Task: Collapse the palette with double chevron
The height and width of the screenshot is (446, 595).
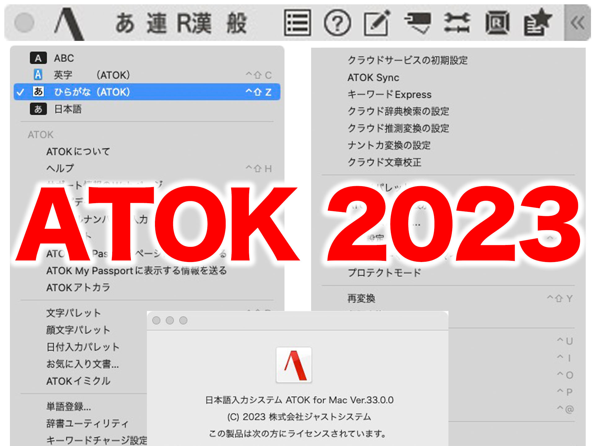Action: 577,23
